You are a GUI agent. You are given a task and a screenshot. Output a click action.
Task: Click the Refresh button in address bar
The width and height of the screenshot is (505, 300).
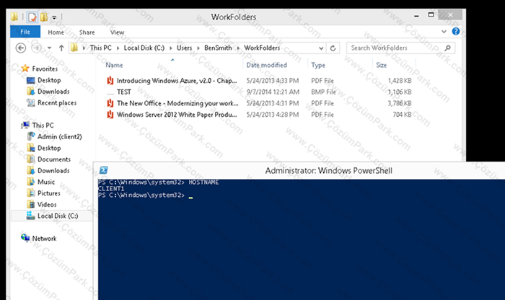point(333,48)
